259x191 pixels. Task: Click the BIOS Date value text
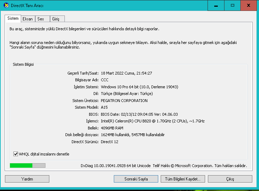139,114
